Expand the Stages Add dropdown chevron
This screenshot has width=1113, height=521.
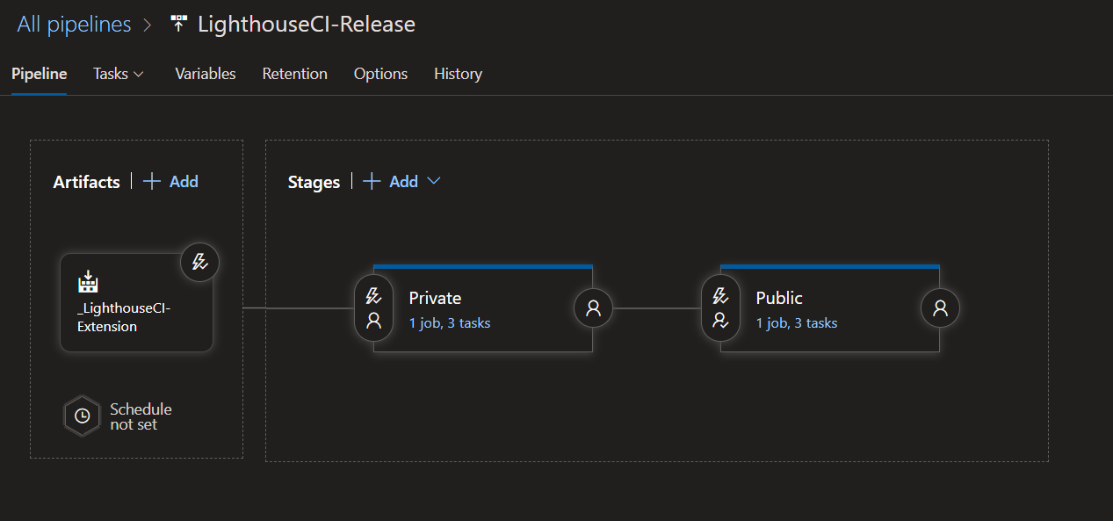point(433,181)
